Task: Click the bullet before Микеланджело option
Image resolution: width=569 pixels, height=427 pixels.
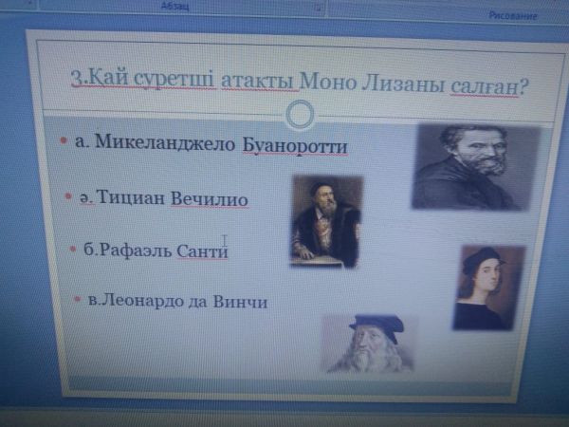Action: (62, 141)
